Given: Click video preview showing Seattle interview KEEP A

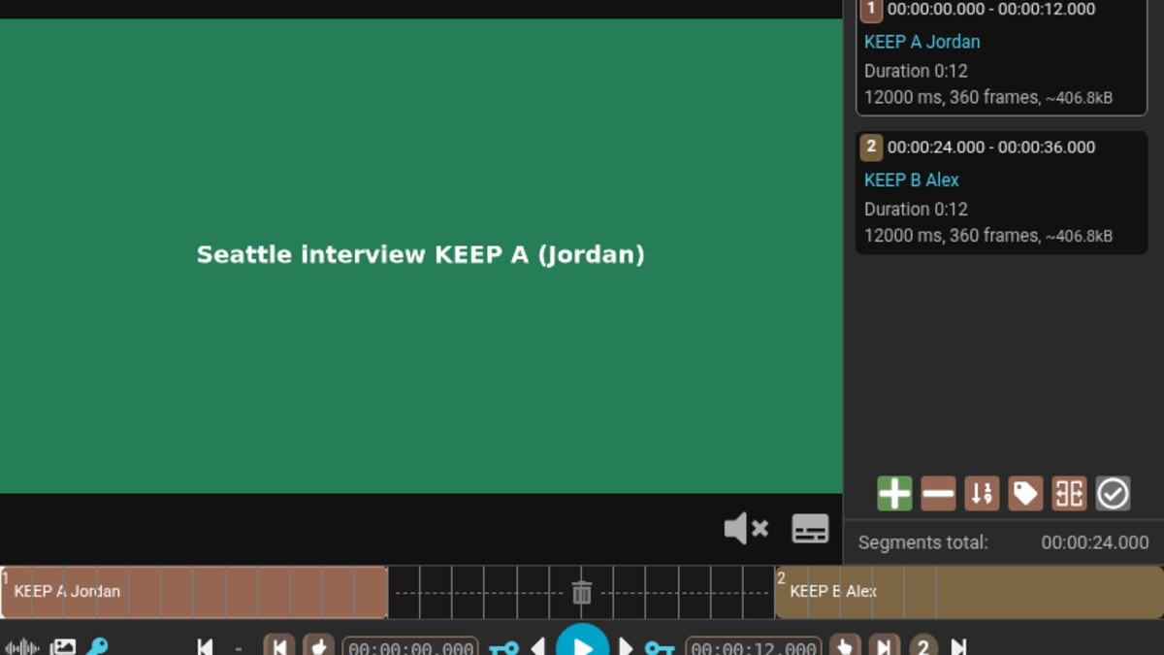Looking at the screenshot, I should [x=421, y=256].
